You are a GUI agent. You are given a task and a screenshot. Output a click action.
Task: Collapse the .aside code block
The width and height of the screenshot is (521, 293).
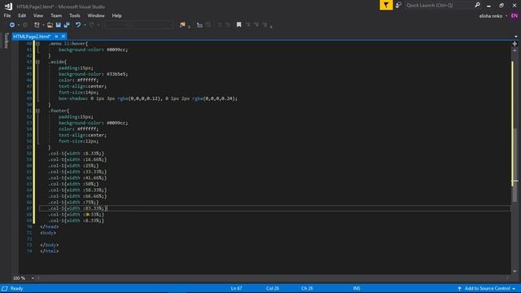[x=37, y=62]
